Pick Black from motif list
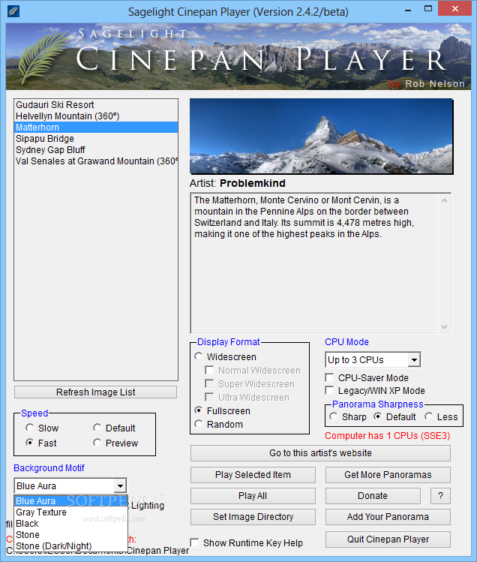Viewport: 477px width, 562px height. (71, 523)
